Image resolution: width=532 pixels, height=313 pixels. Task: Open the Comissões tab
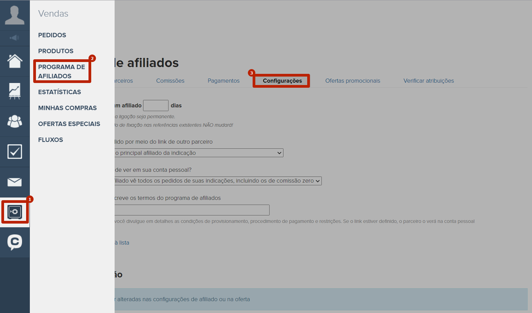click(170, 81)
